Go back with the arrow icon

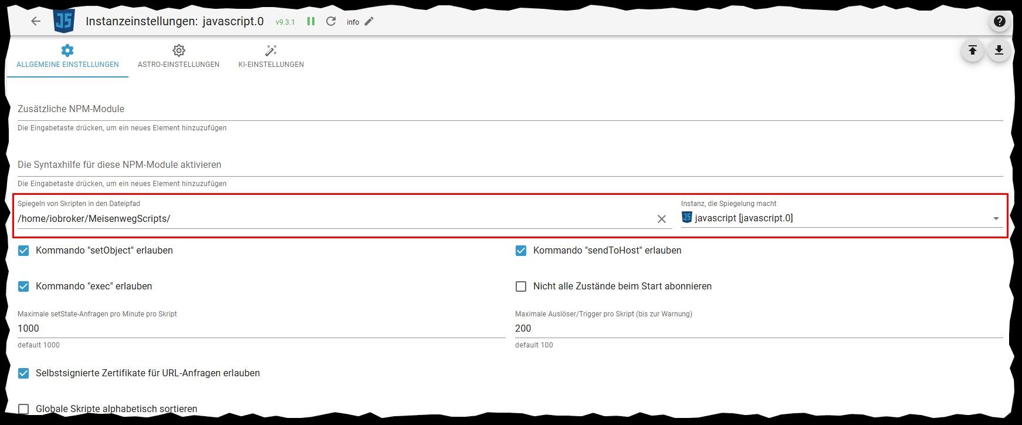(36, 21)
